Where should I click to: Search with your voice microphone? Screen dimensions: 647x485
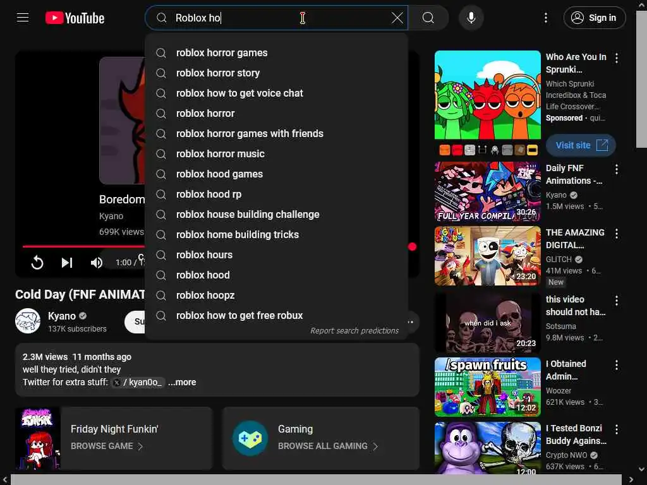coord(471,18)
